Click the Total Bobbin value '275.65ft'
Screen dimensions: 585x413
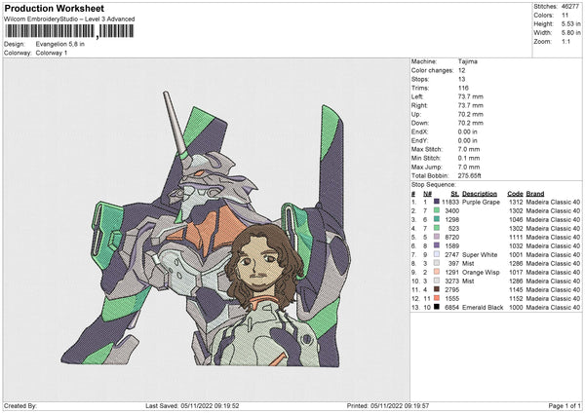[469, 175]
